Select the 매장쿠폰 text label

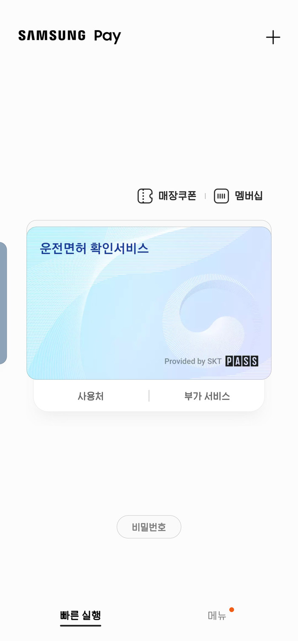(177, 196)
